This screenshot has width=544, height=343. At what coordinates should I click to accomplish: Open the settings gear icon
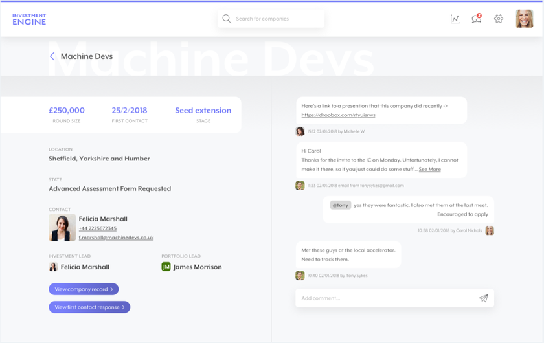click(499, 19)
